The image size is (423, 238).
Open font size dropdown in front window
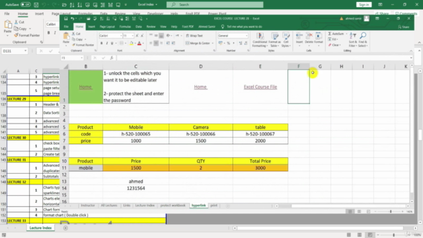click(x=132, y=36)
